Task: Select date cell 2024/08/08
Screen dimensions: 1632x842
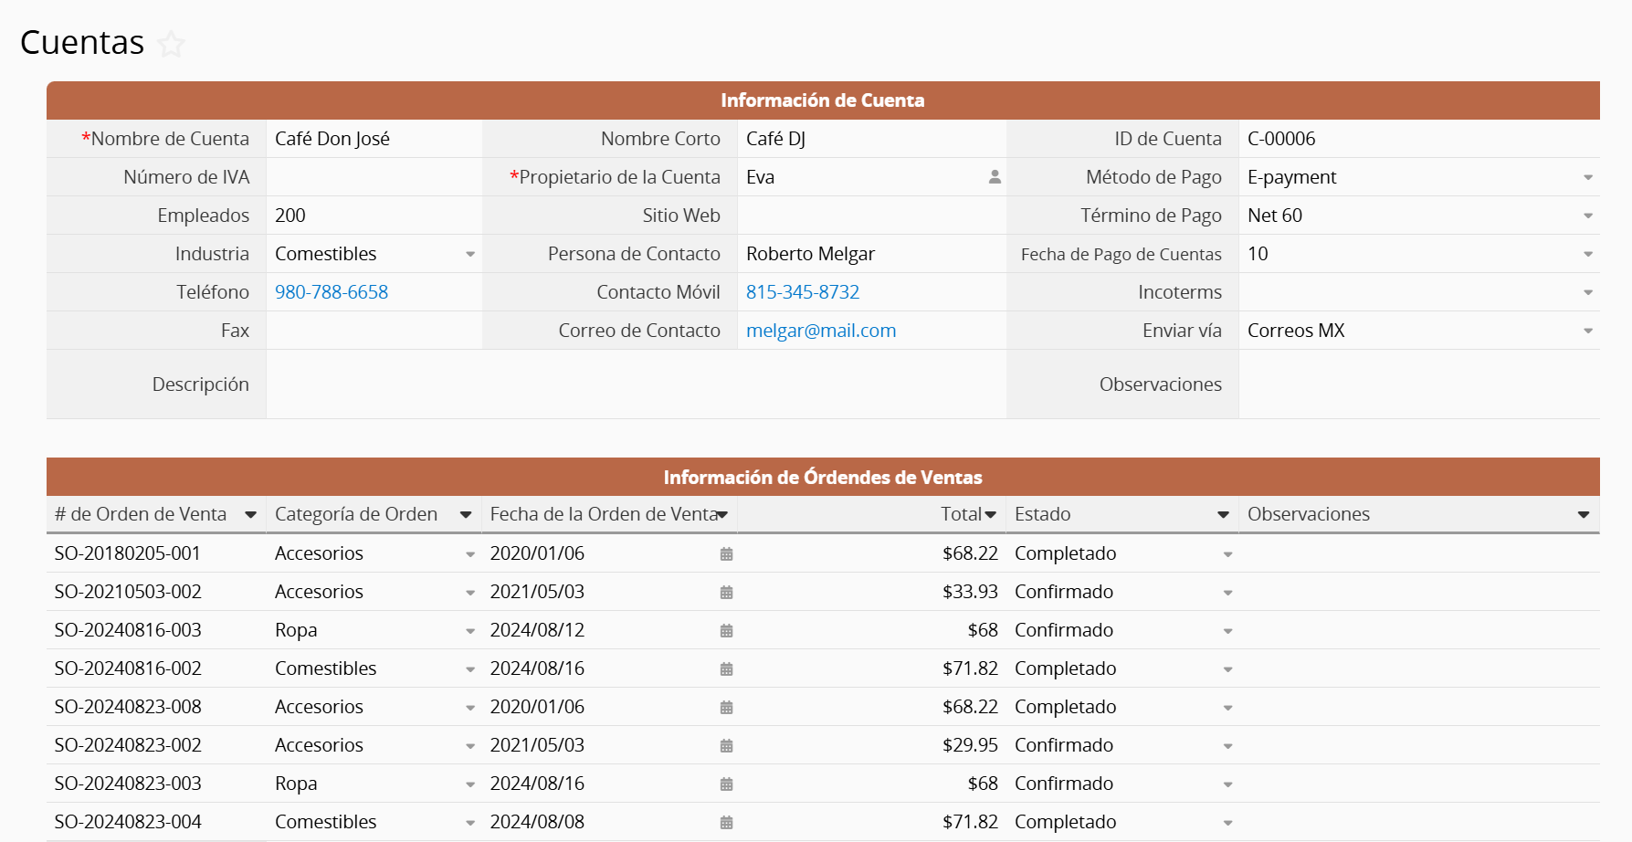Action: pos(609,822)
